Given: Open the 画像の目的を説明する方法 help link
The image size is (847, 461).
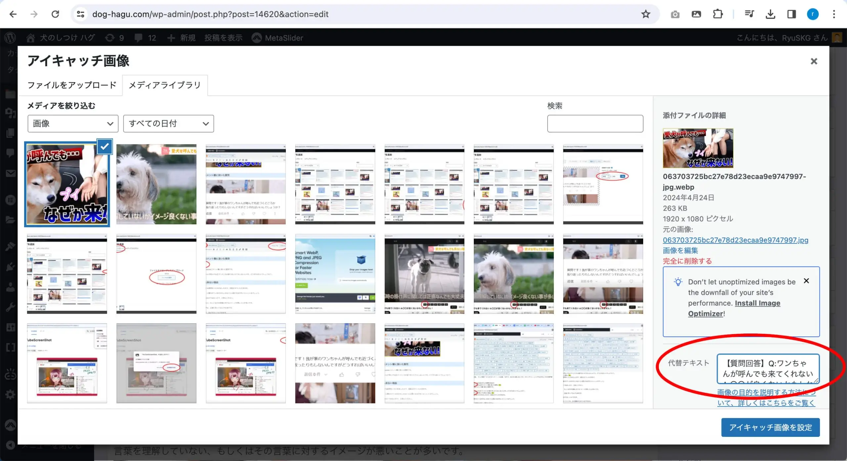Looking at the screenshot, I should click(x=766, y=397).
